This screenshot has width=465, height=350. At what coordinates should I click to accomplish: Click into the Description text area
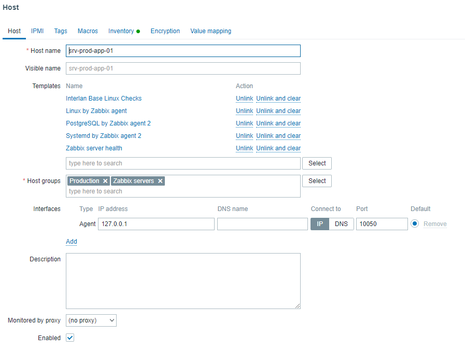(183, 281)
